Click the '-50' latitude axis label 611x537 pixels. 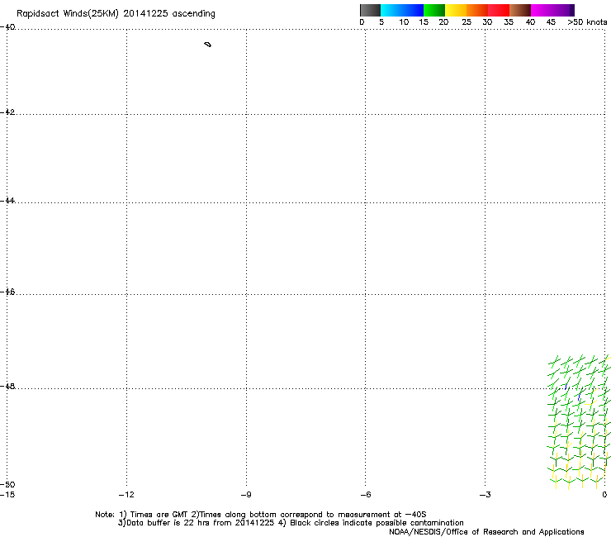[7, 484]
